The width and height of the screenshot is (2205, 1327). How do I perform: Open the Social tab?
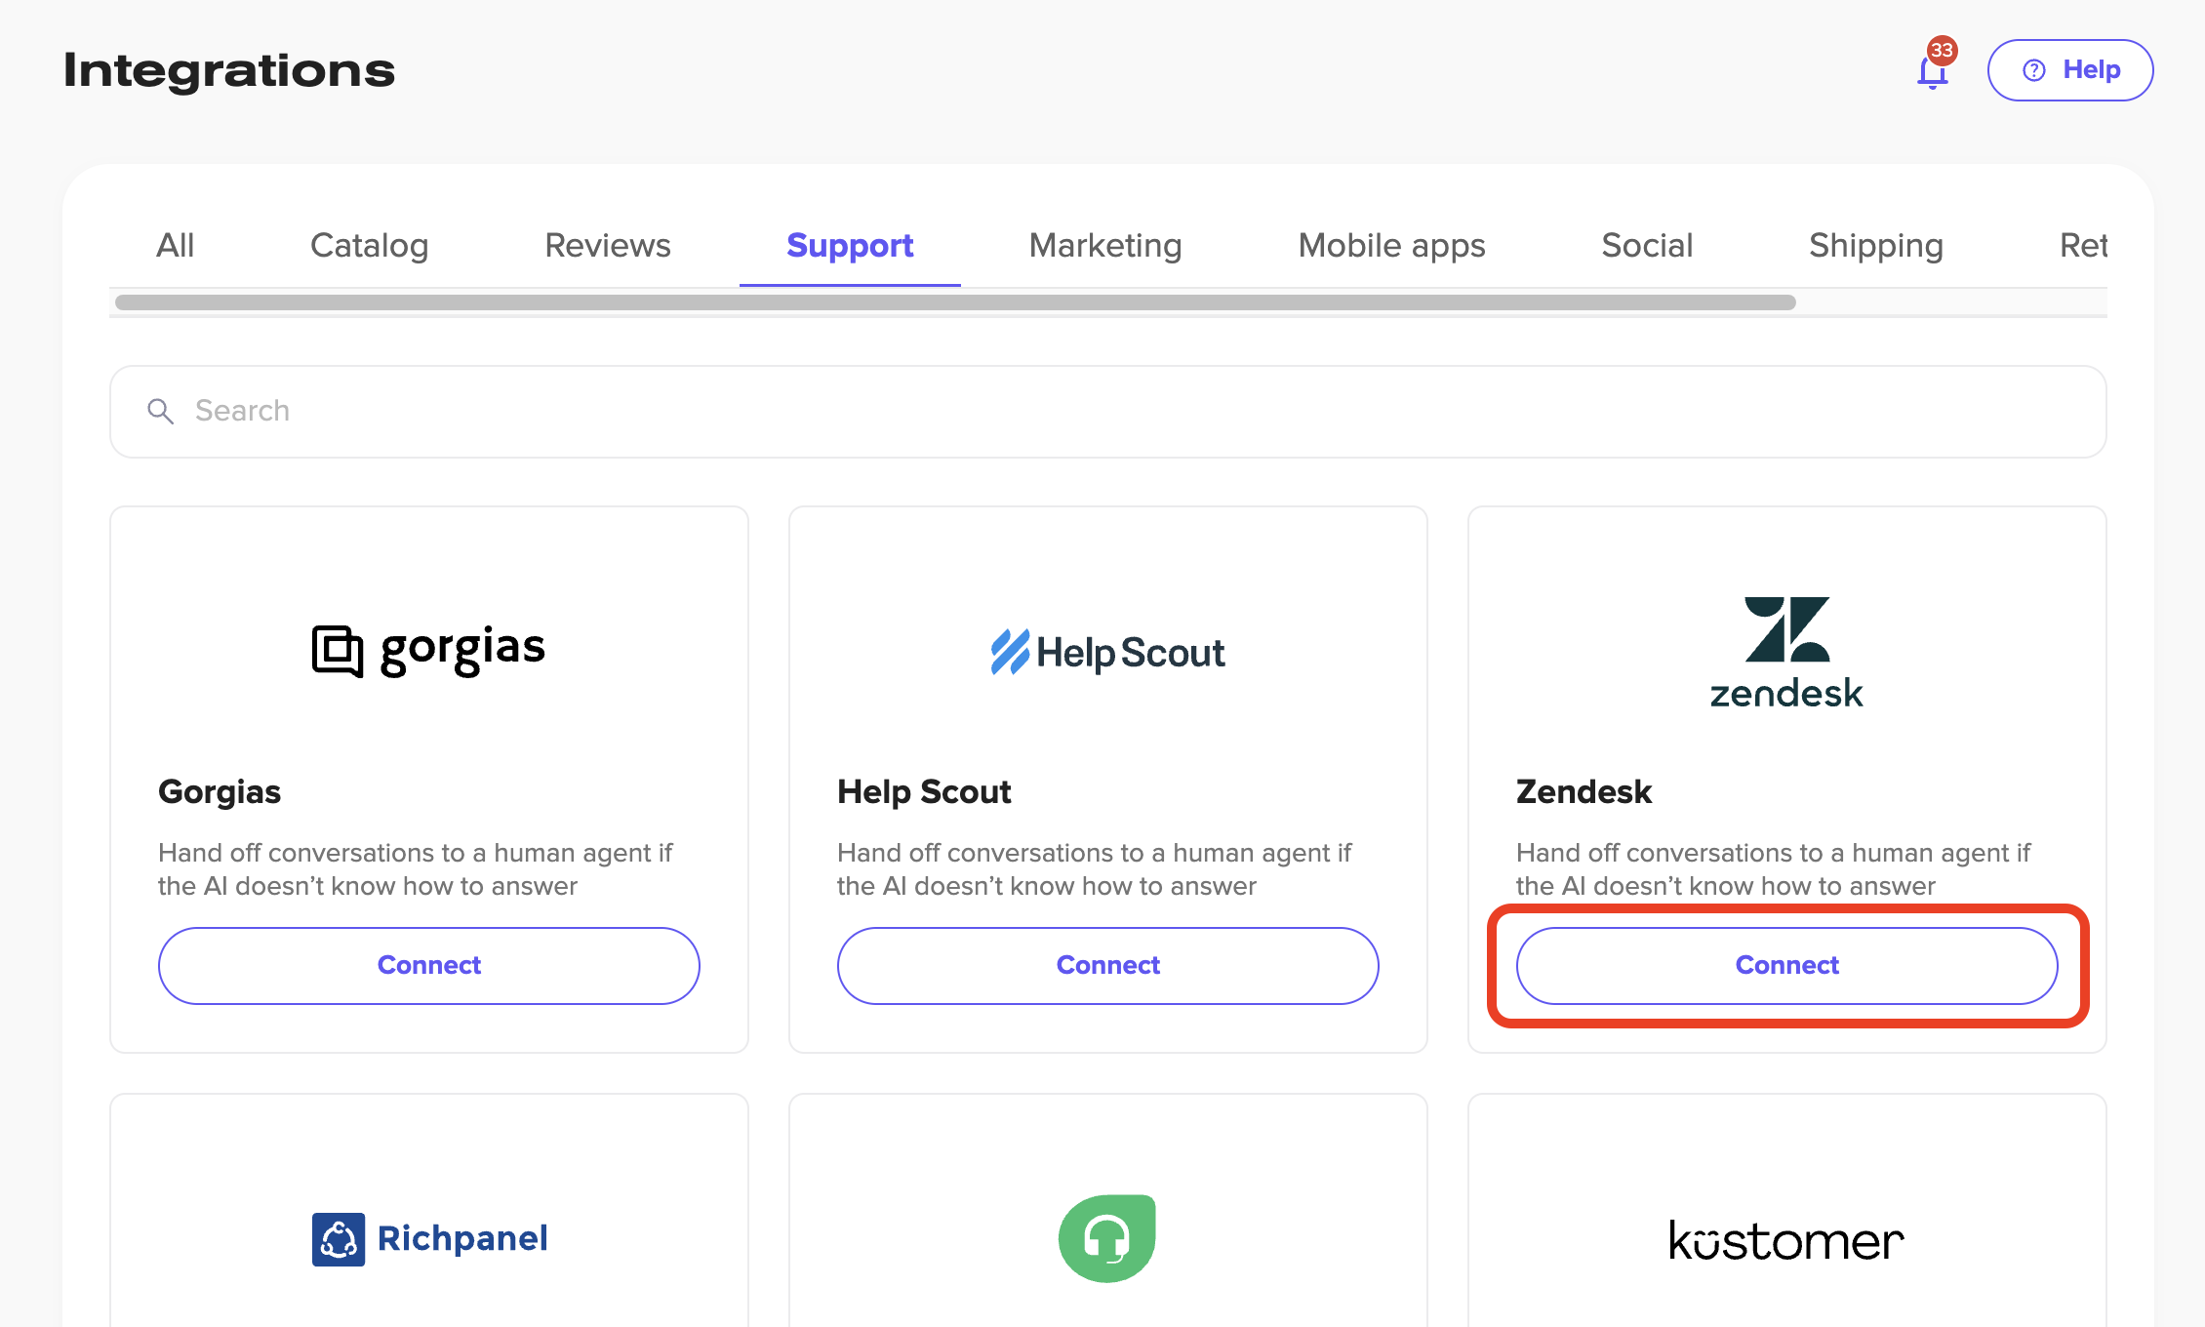(x=1647, y=245)
